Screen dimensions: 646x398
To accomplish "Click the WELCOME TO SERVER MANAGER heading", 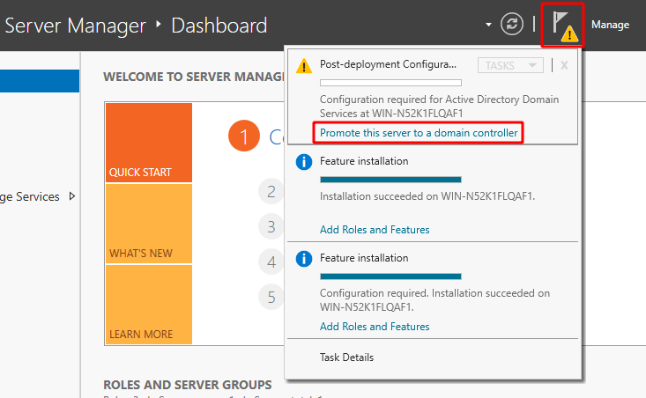I will click(194, 77).
